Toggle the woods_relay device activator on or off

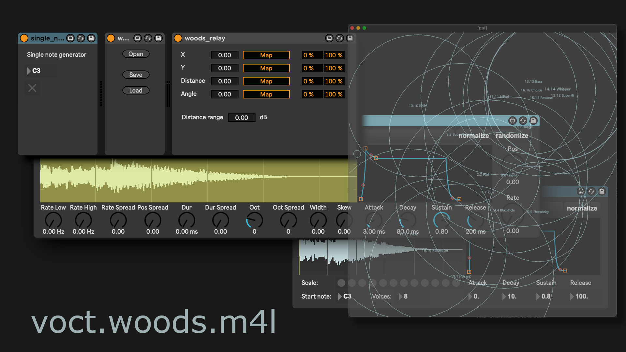point(178,38)
